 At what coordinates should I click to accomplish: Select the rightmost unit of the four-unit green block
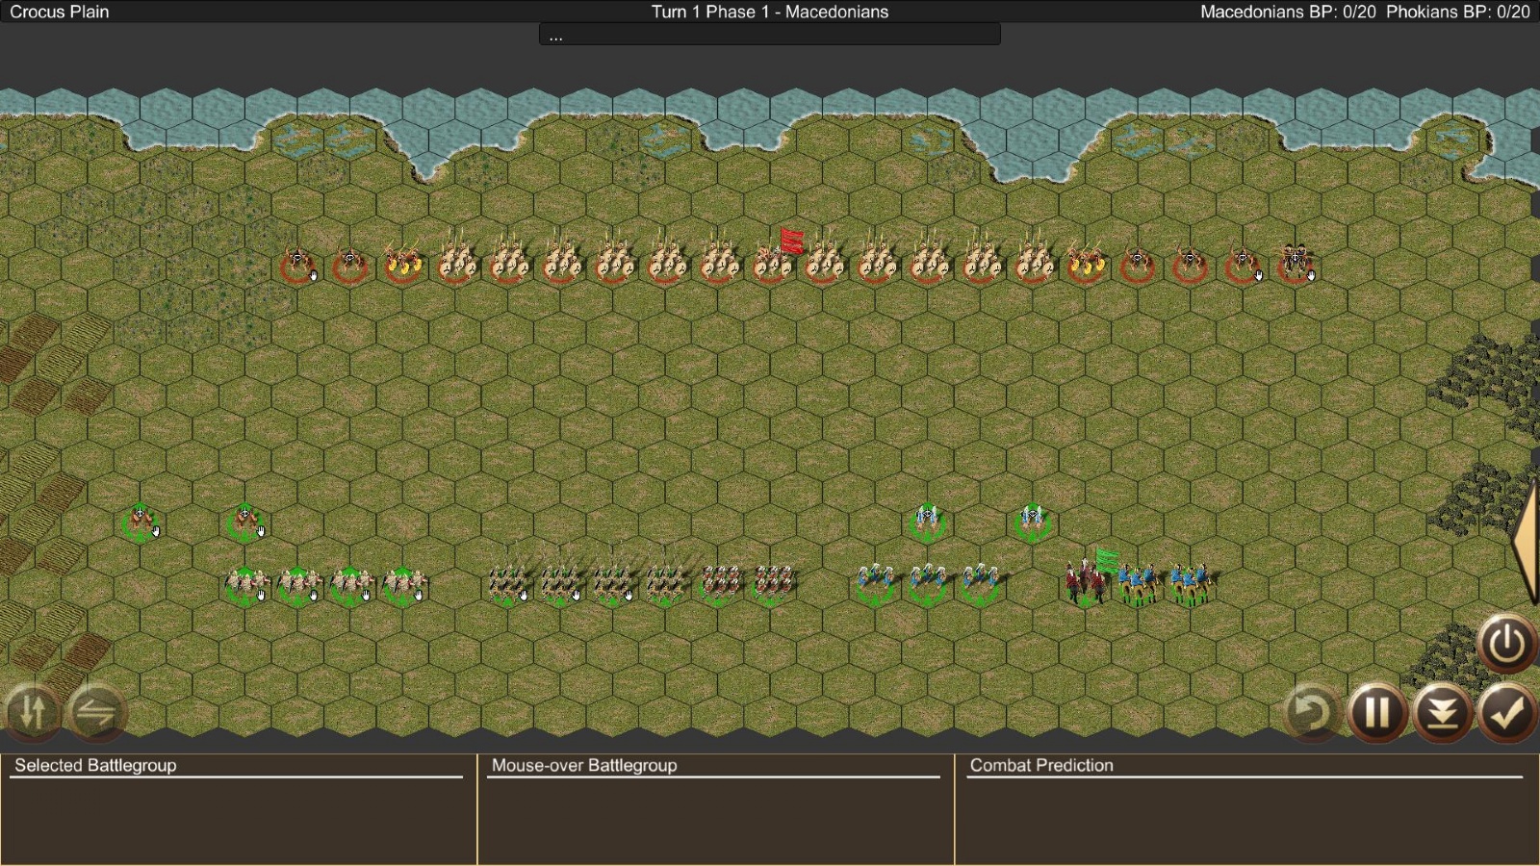pyautogui.click(x=404, y=584)
